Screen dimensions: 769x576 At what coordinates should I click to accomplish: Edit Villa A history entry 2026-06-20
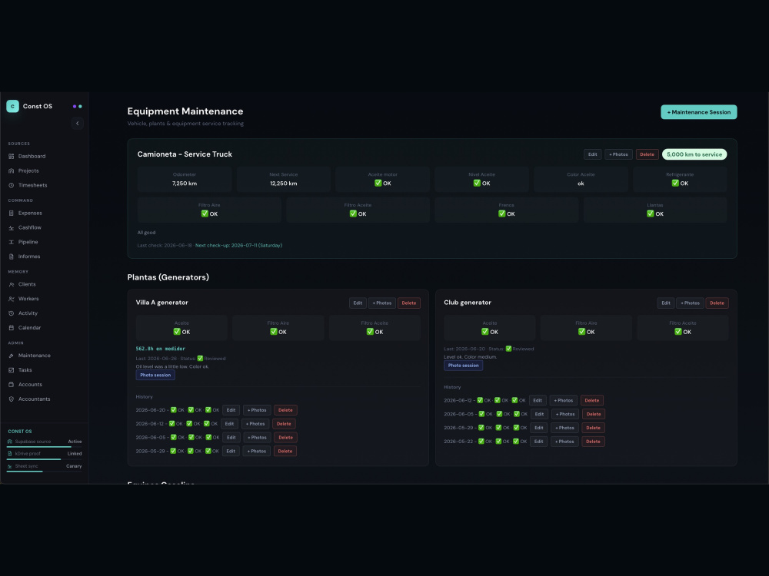click(231, 410)
